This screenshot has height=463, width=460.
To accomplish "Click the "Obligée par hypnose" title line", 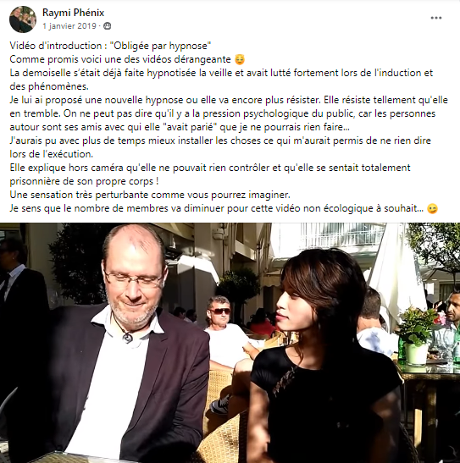I will [110, 46].
